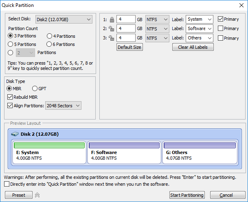Open file system dropdown for partition 1
Image resolution: width=248 pixels, height=202 pixels.
pyautogui.click(x=157, y=20)
